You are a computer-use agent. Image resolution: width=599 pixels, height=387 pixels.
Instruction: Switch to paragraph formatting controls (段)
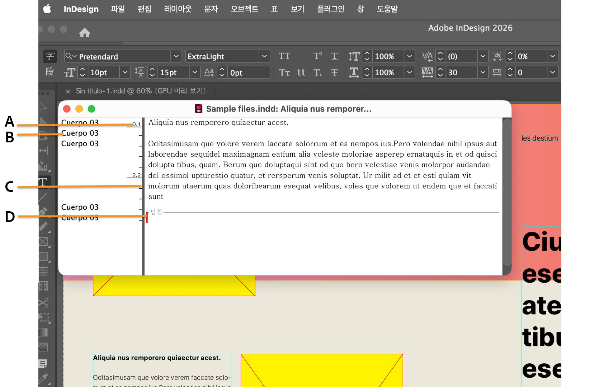[x=50, y=72]
